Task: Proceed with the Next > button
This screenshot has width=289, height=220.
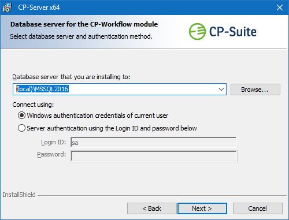Action: tap(202, 208)
